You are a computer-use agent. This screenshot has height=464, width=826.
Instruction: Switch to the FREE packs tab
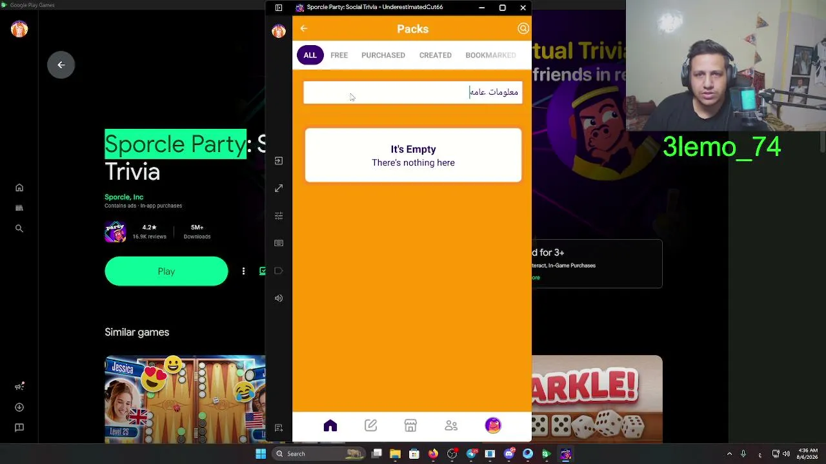(339, 55)
